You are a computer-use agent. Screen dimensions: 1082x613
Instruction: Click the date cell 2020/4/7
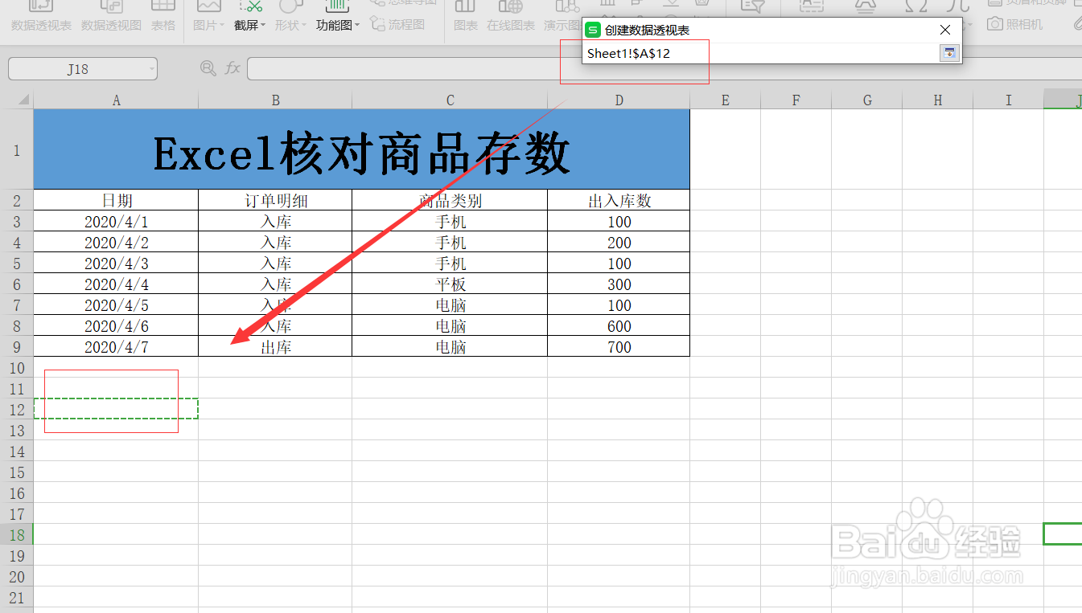(116, 346)
